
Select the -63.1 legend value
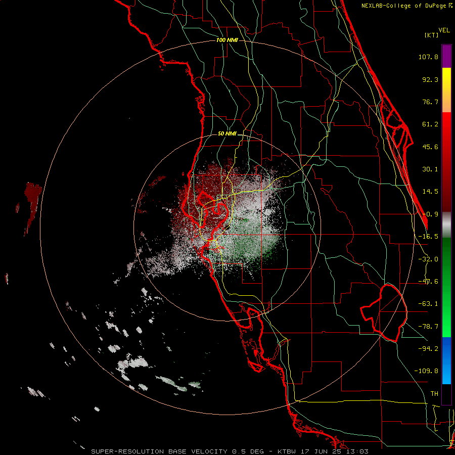pyautogui.click(x=428, y=304)
